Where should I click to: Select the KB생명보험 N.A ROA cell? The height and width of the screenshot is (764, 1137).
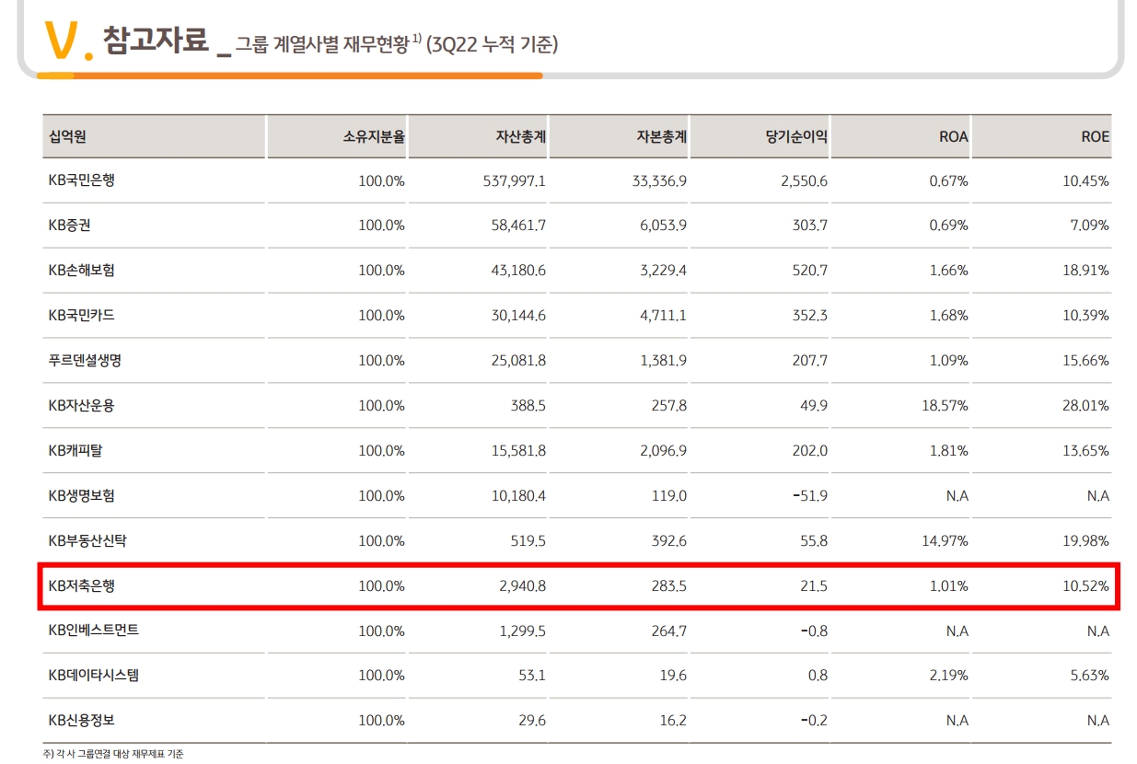tap(957, 495)
